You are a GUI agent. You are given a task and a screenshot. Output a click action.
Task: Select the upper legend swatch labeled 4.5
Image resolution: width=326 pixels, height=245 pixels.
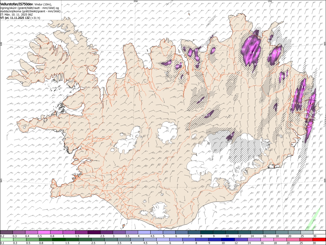tap(157, 232)
